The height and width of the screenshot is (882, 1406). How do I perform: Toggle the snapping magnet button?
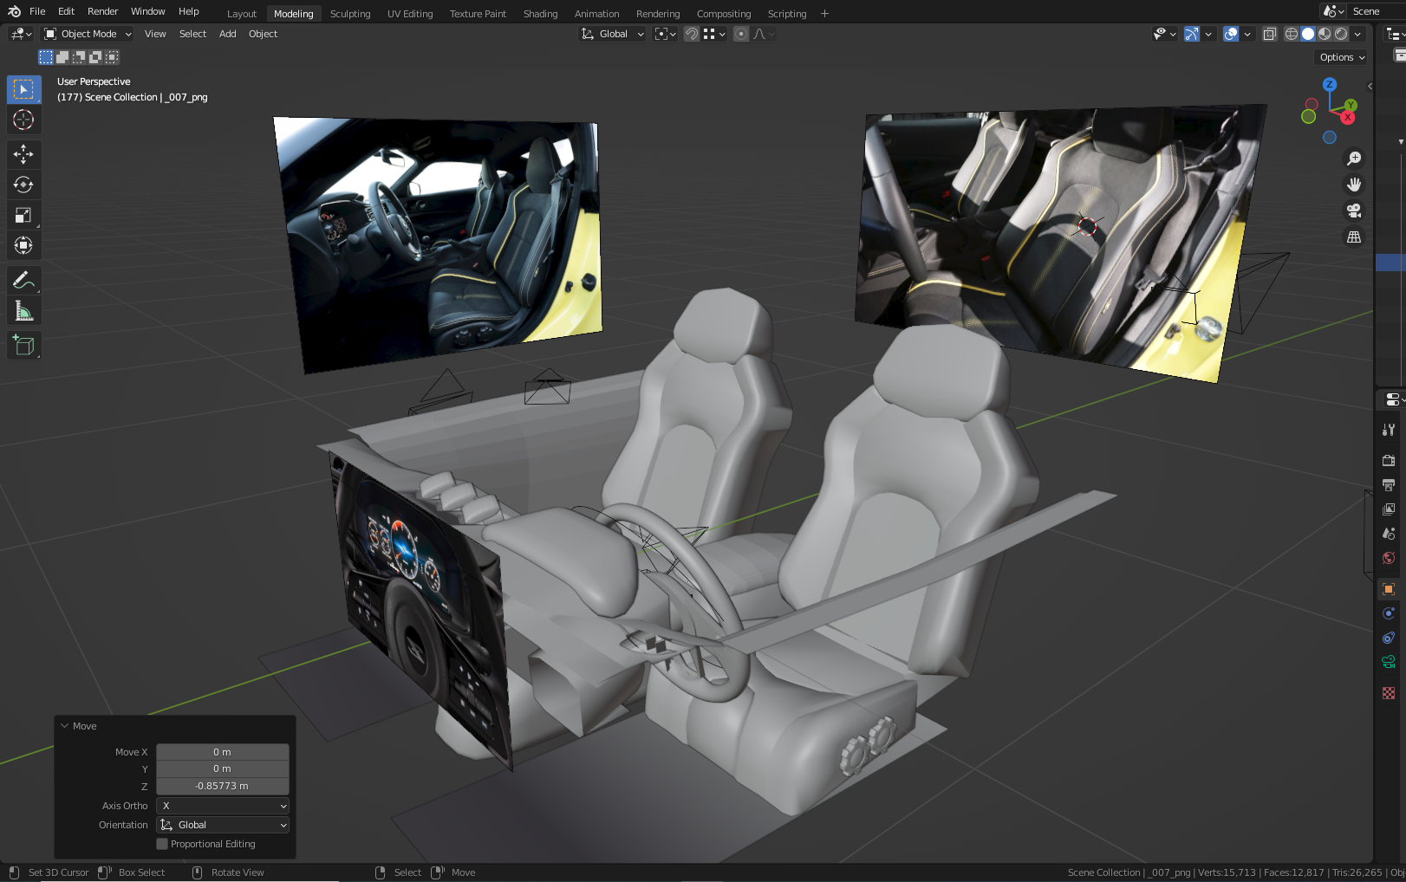(x=692, y=34)
